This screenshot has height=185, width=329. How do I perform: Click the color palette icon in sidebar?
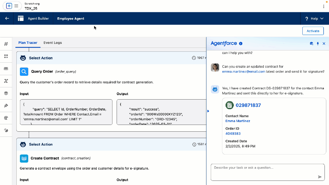pos(6,118)
